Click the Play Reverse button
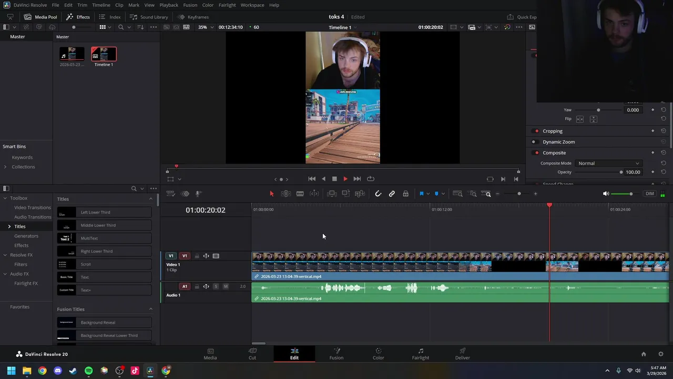Image resolution: width=673 pixels, height=379 pixels. click(x=323, y=179)
